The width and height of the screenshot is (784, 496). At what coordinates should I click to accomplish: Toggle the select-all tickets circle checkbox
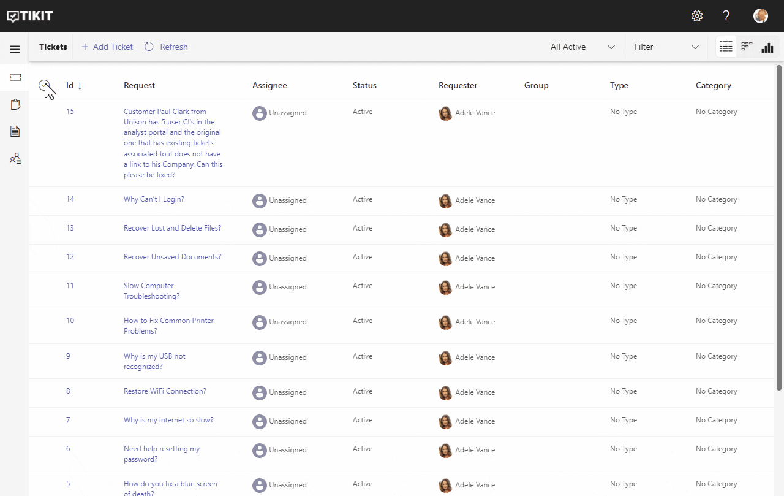click(x=44, y=86)
